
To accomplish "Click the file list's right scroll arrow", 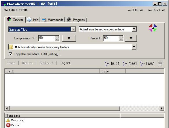I will (x=162, y=108).
